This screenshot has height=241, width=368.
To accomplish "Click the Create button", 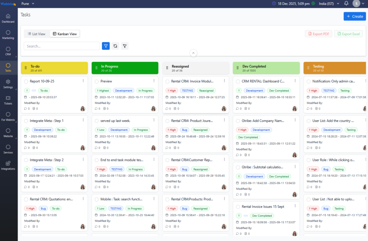I will [354, 17].
